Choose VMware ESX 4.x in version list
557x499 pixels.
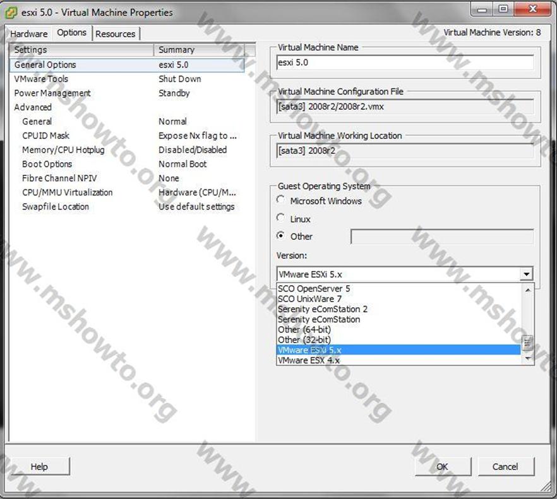point(398,360)
